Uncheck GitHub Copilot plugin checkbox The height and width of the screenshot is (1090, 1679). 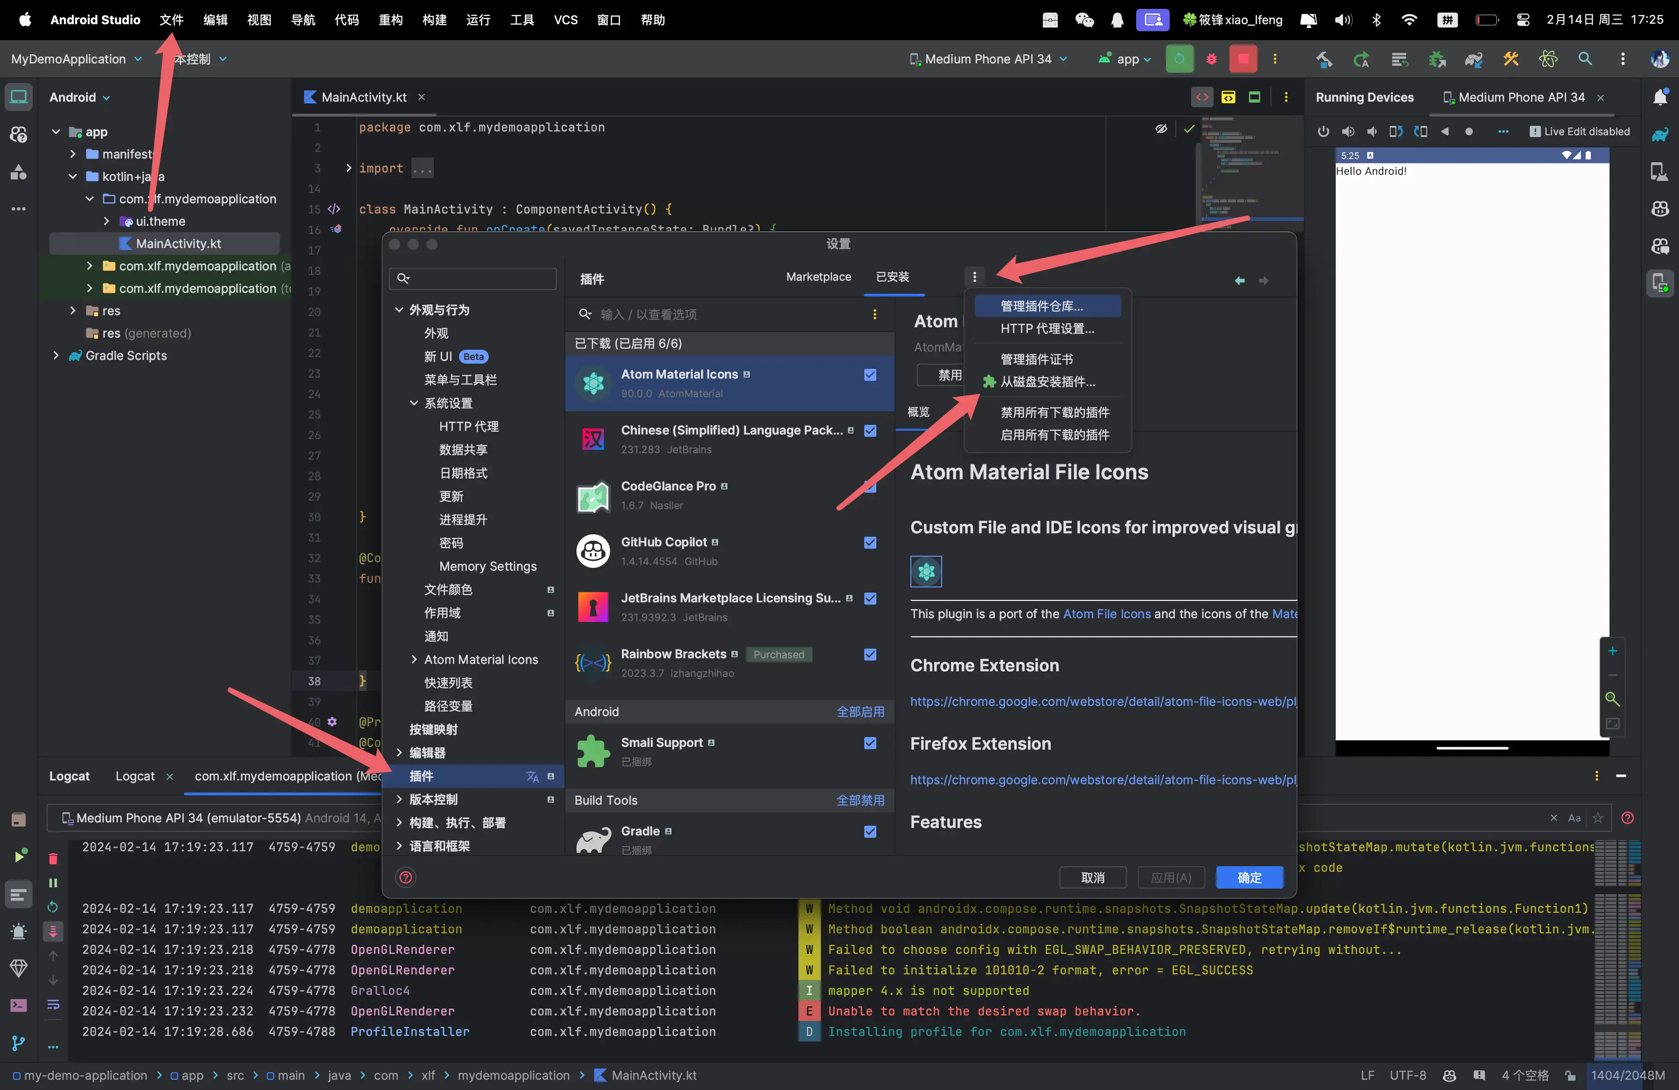pos(870,542)
